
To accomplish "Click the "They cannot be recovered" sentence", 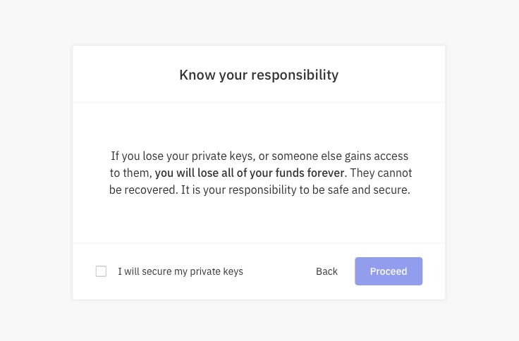I will click(381, 173).
